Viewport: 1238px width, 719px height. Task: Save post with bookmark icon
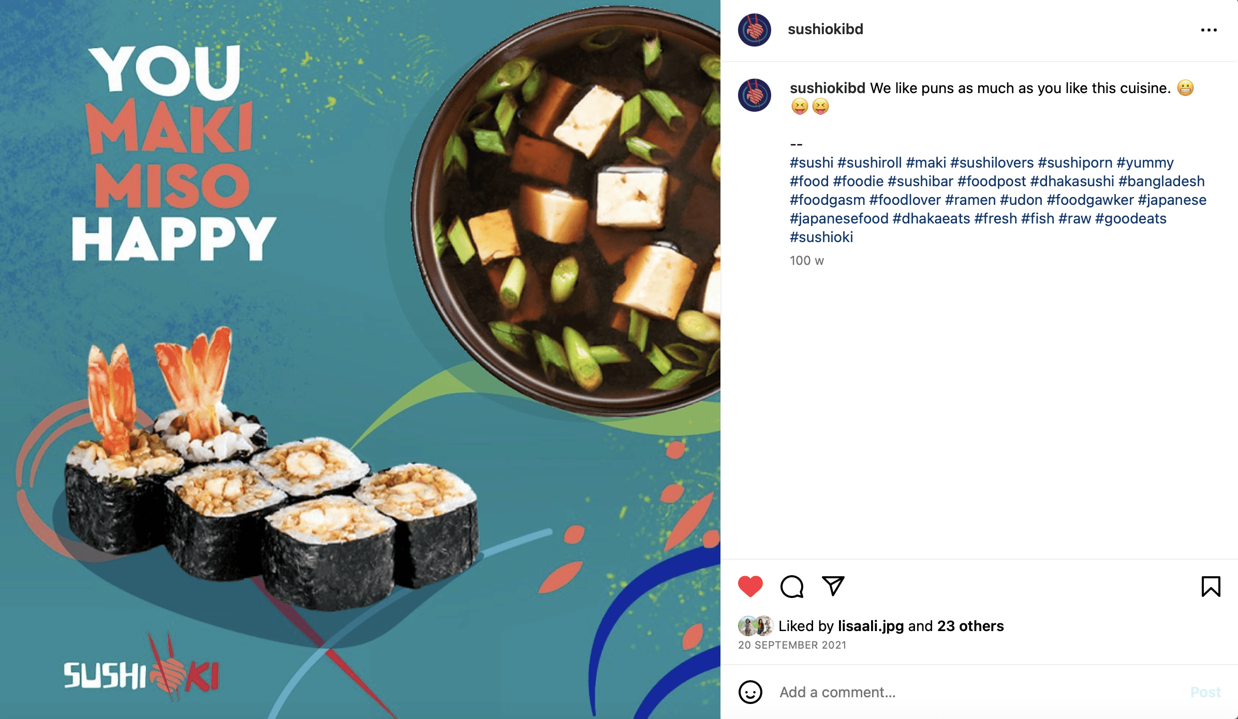[1211, 586]
